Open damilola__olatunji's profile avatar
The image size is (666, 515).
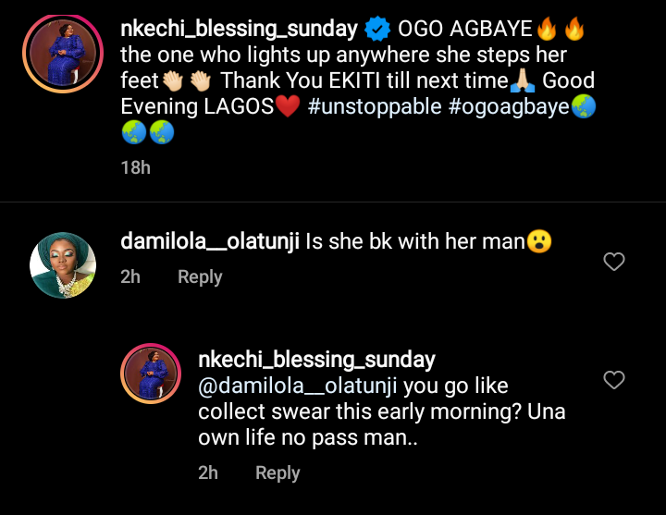[x=63, y=264]
